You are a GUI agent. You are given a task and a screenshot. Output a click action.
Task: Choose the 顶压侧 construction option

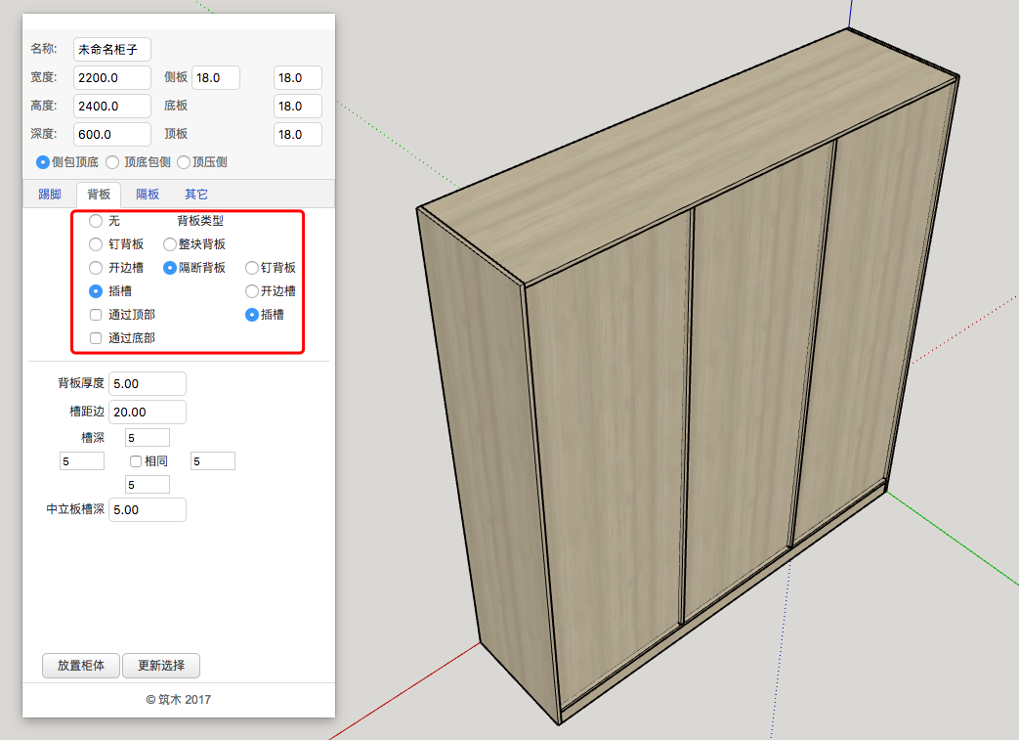click(x=184, y=162)
